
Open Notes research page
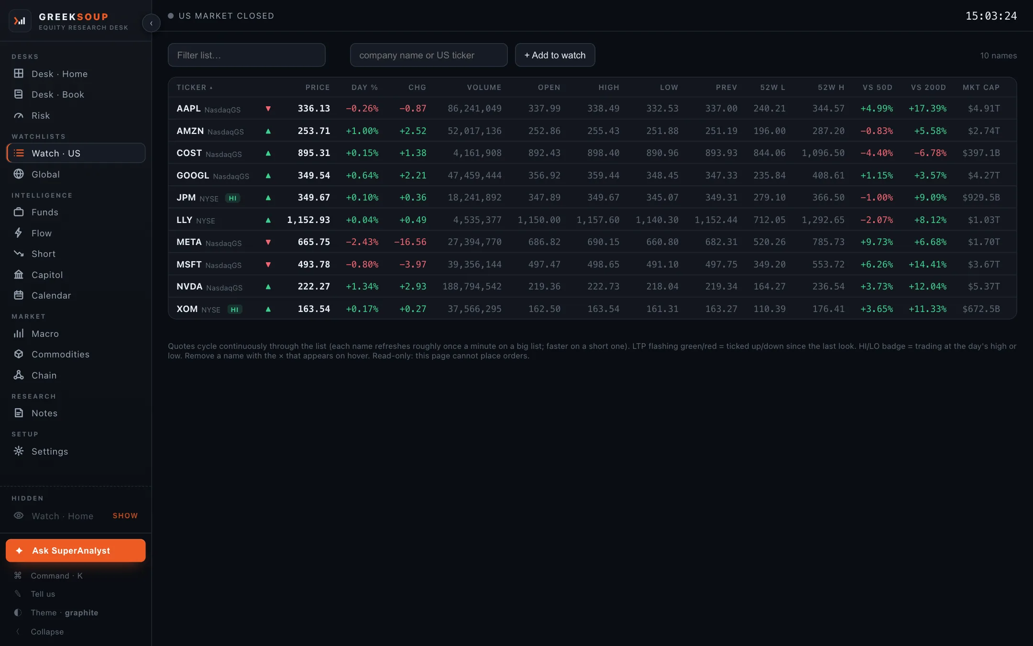tap(76, 413)
